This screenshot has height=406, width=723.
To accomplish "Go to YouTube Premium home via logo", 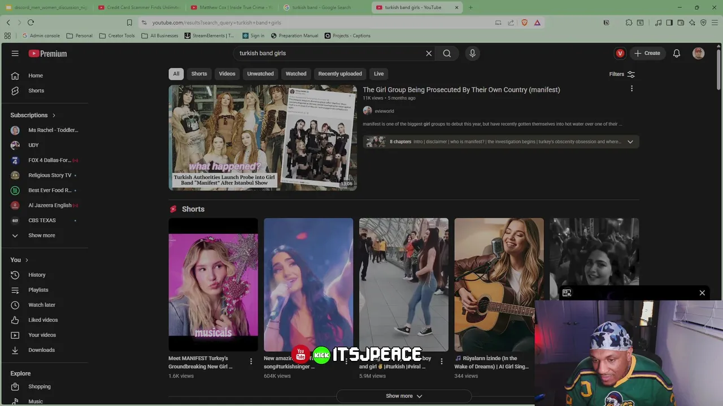I will pos(48,54).
